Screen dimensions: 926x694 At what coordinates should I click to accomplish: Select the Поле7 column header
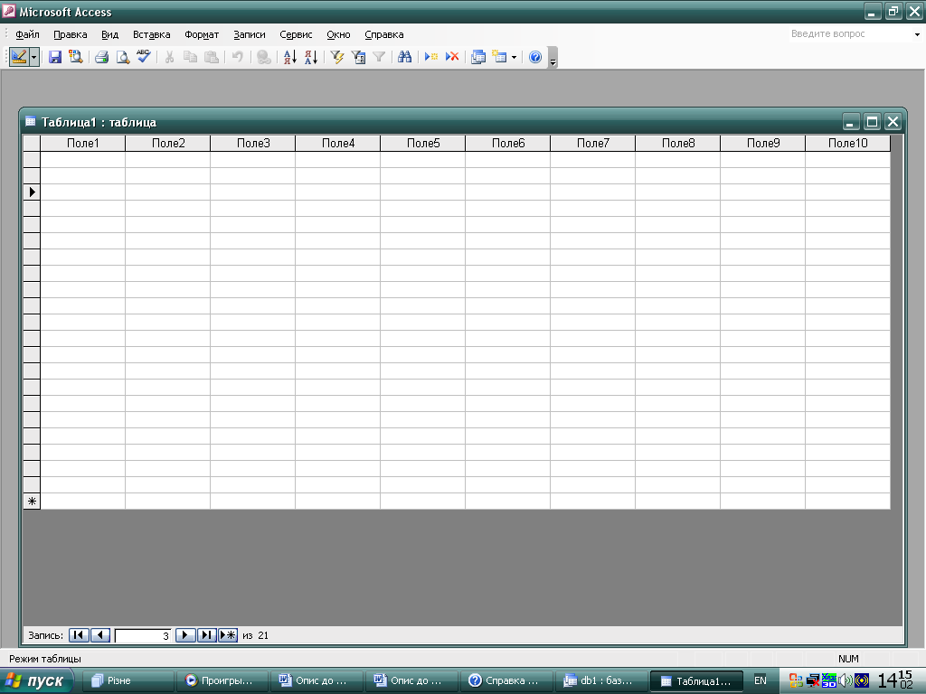point(593,144)
